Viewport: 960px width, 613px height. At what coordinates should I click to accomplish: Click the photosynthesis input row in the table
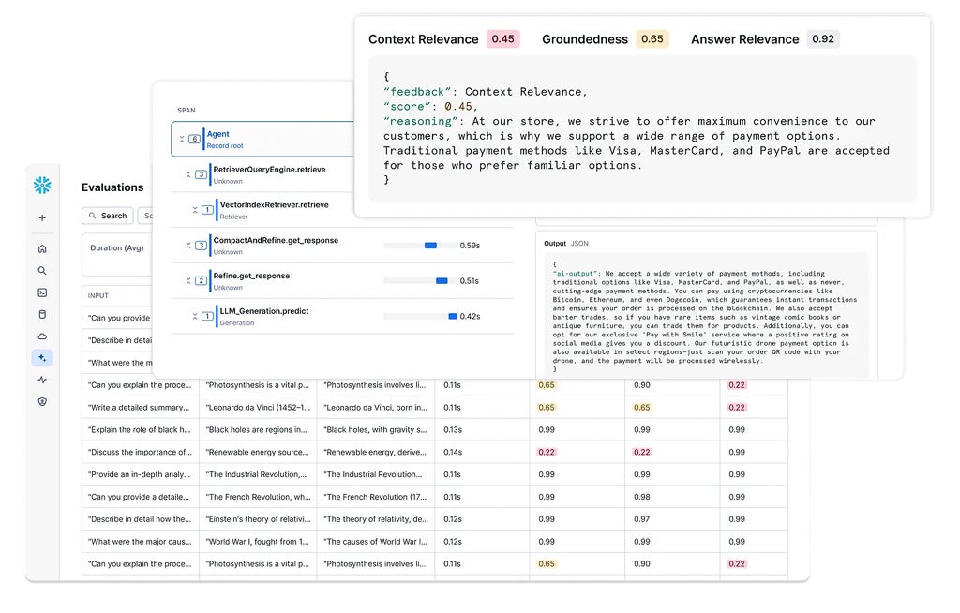(x=140, y=384)
